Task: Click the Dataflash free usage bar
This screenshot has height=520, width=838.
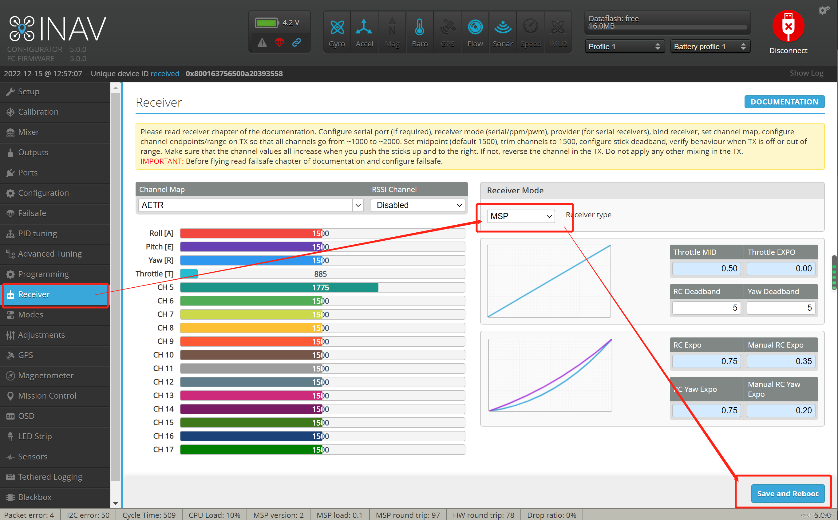Action: (667, 27)
